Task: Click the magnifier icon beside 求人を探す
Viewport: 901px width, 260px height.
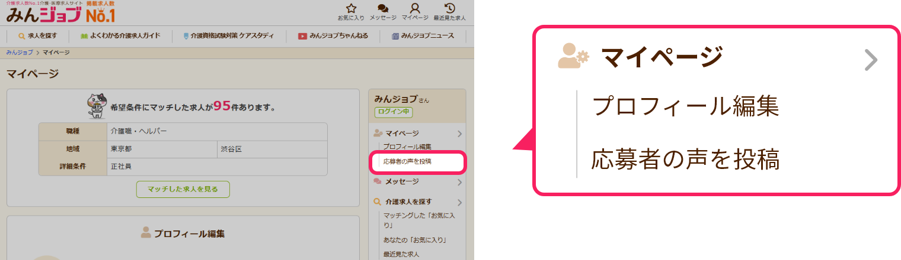Action: coord(22,36)
